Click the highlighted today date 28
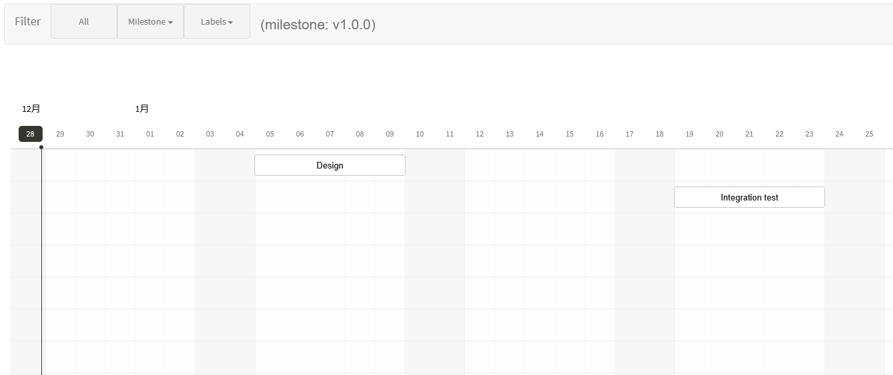The width and height of the screenshot is (893, 375). pyautogui.click(x=30, y=134)
